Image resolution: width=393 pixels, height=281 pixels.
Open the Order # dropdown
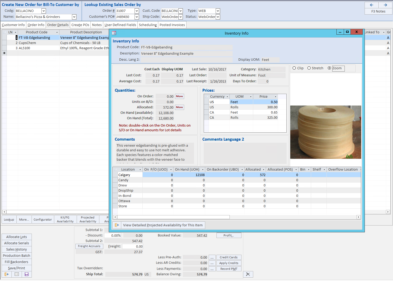click(x=137, y=11)
